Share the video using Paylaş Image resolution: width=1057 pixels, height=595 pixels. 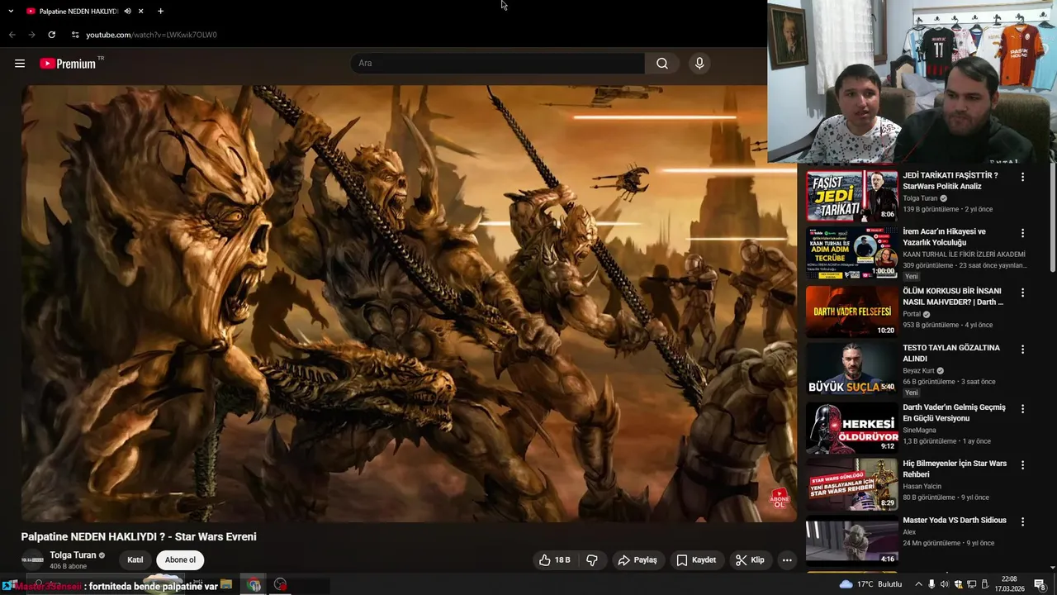(x=638, y=560)
